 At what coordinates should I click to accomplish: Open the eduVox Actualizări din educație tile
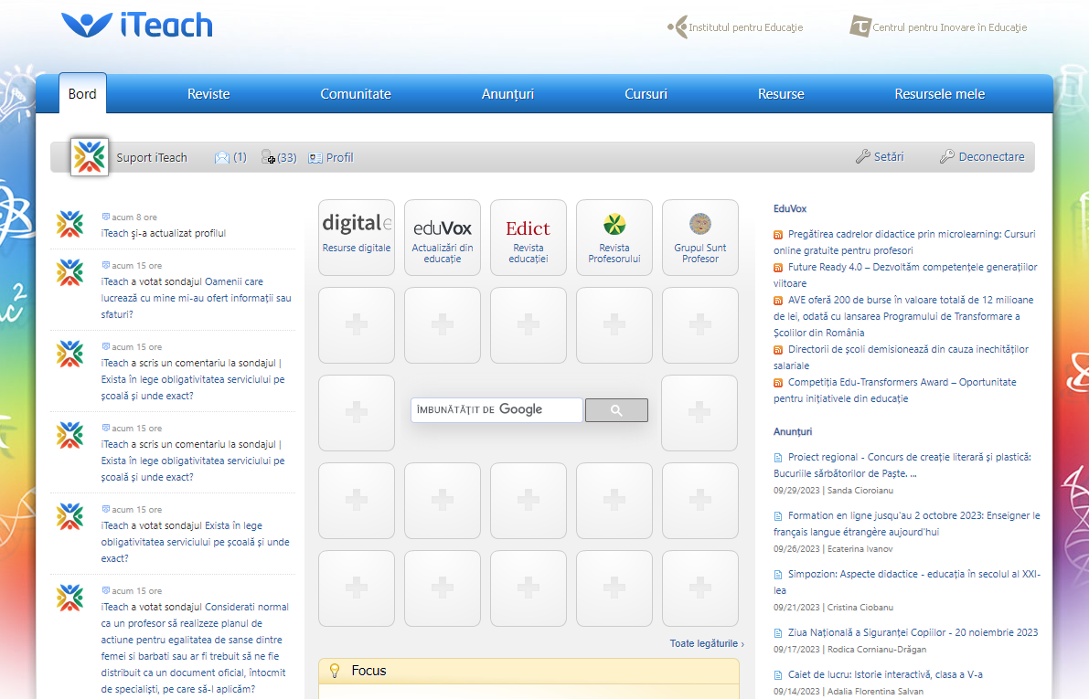click(x=443, y=238)
